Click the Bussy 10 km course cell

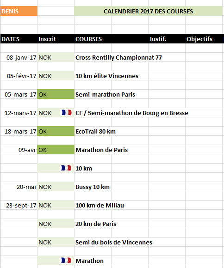[x=93, y=187]
